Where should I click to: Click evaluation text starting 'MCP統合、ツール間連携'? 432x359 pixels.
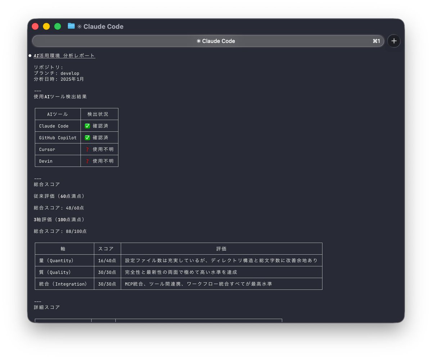pyautogui.click(x=198, y=284)
